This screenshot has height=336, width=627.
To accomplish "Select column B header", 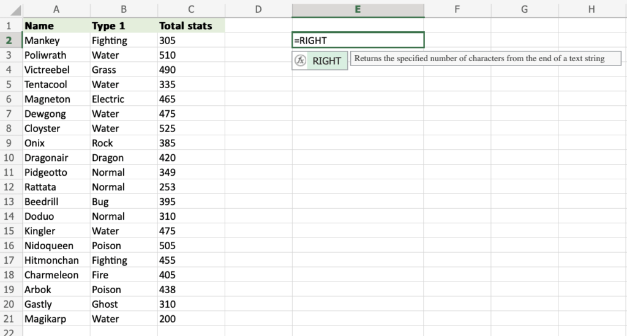I will click(124, 9).
